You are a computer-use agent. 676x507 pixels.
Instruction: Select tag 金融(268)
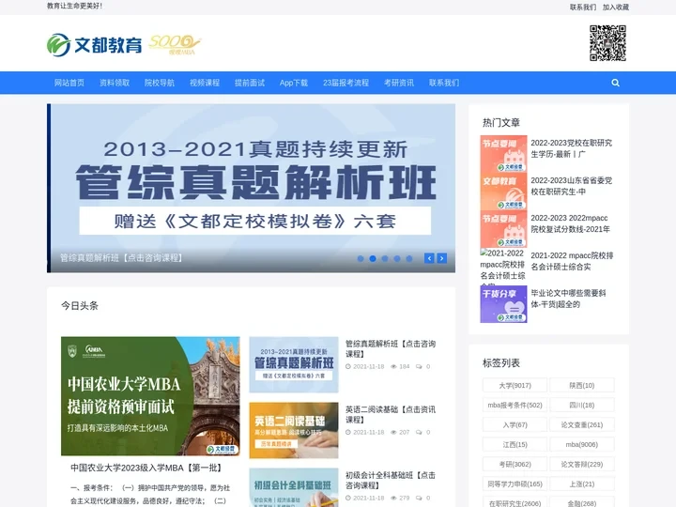tap(581, 502)
